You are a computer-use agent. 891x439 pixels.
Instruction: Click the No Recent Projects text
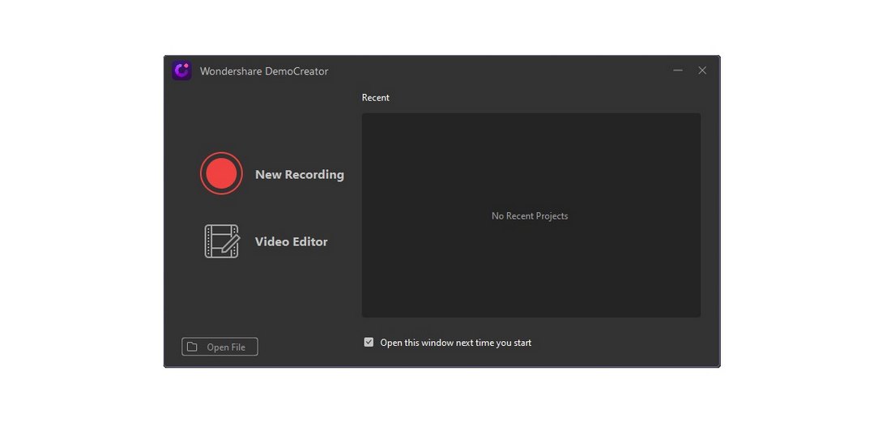click(530, 215)
